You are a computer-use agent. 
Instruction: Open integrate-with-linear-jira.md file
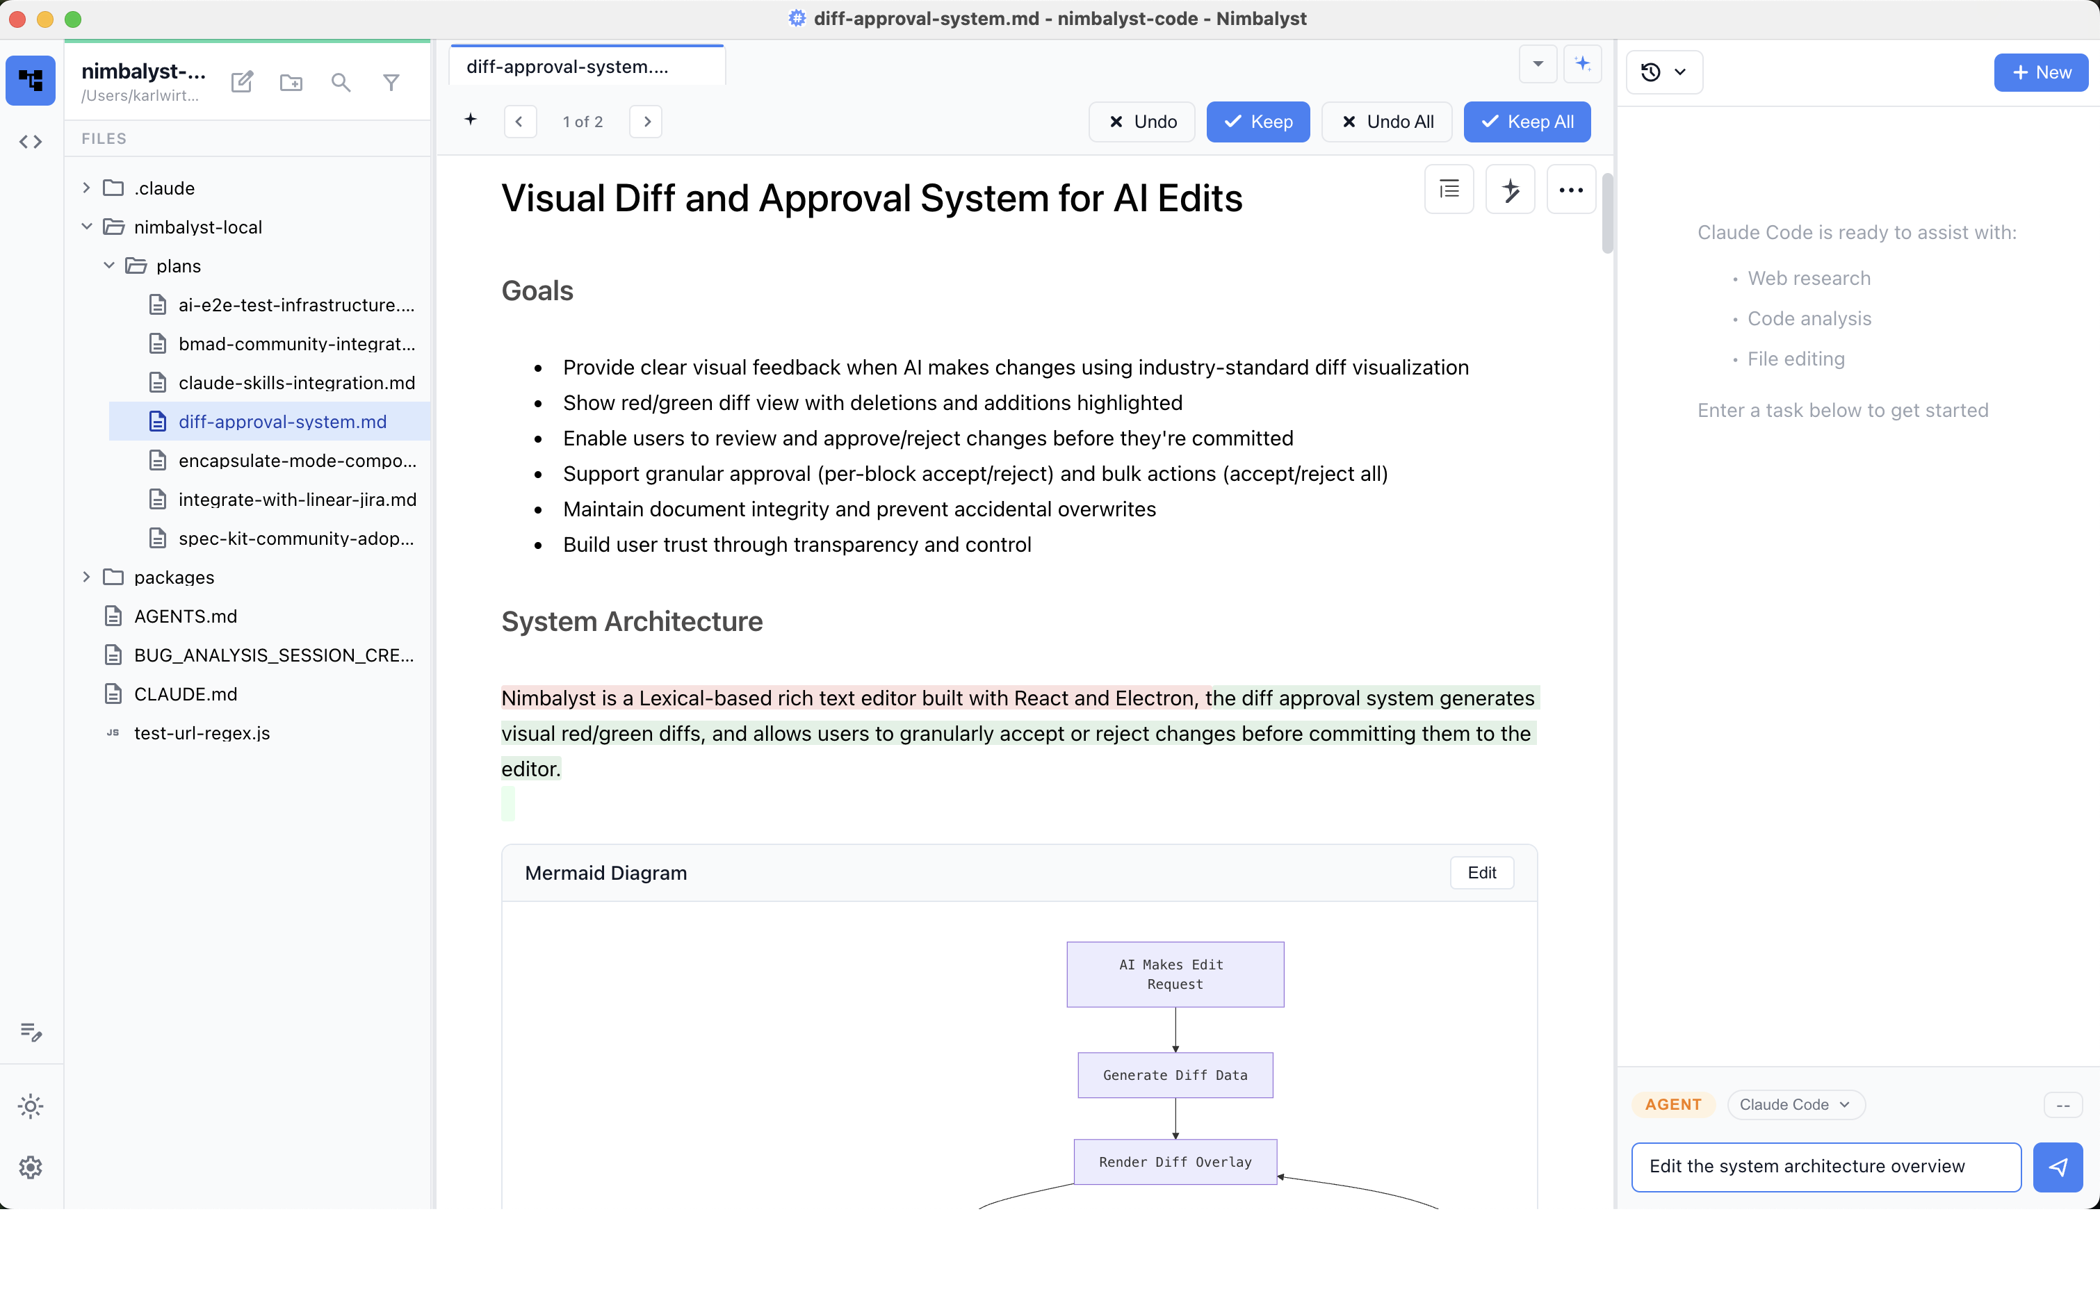[x=270, y=500]
